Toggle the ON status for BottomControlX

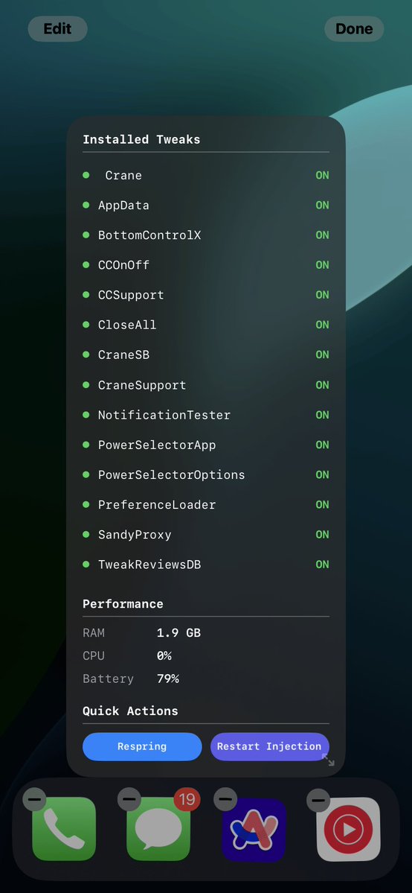pos(323,235)
